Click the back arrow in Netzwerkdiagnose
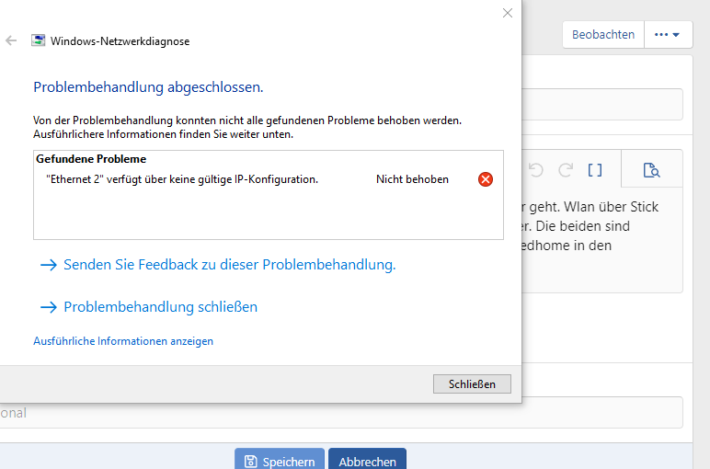 (x=11, y=40)
